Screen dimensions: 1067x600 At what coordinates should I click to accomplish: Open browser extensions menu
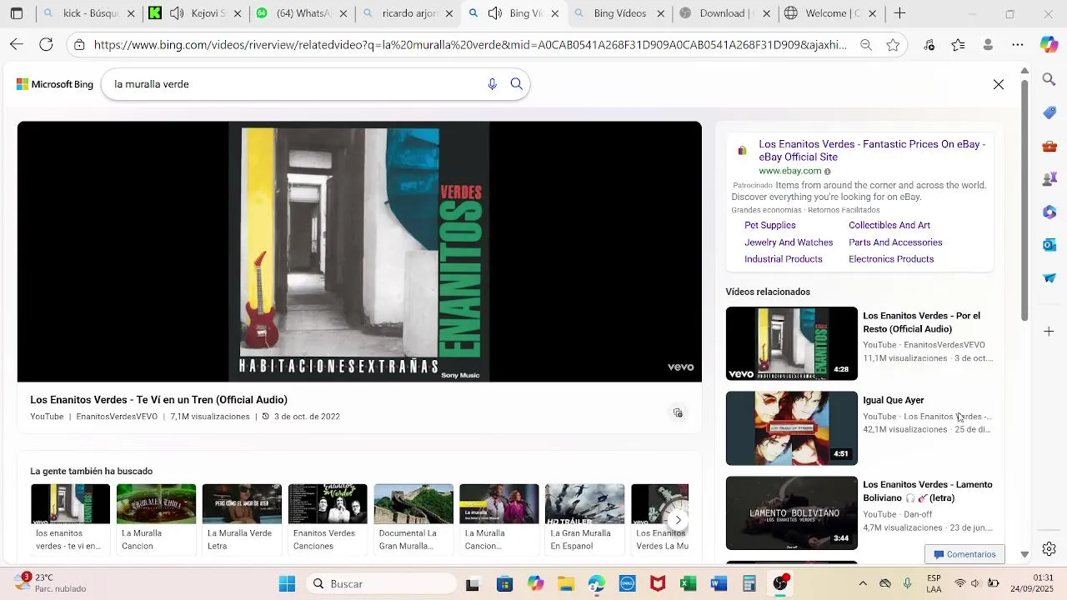(929, 45)
